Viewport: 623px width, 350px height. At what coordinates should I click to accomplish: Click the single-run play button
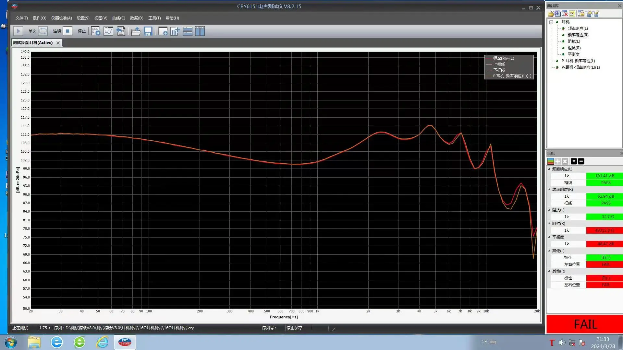point(18,31)
